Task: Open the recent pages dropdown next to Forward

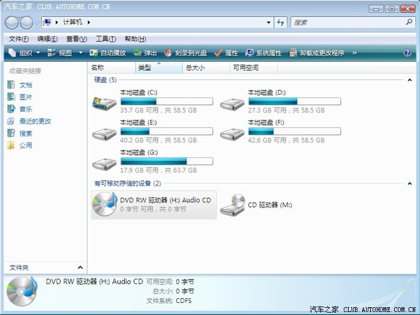Action: [x=37, y=23]
